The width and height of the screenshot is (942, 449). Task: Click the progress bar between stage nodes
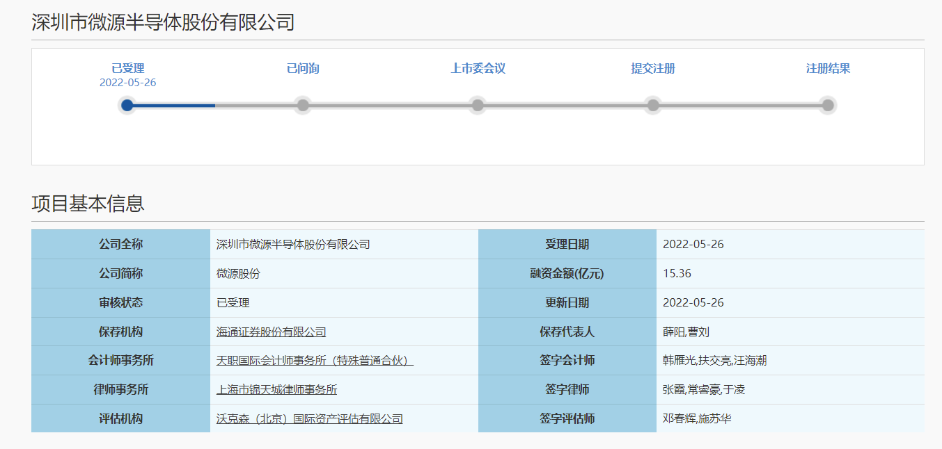(x=390, y=106)
